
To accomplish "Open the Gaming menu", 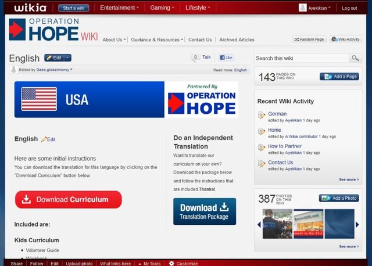I will coord(162,8).
